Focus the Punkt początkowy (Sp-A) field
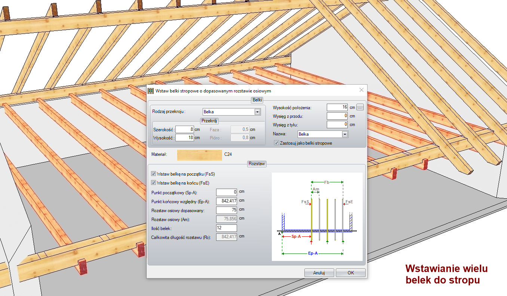The height and width of the screenshot is (296, 507). (x=226, y=192)
